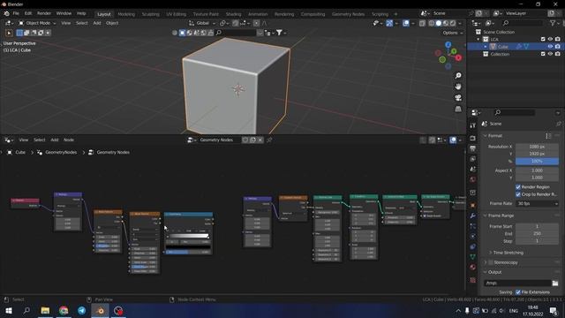Open the Physics properties tab icon
Image resolution: width=565 pixels, height=318 pixels.
click(473, 237)
